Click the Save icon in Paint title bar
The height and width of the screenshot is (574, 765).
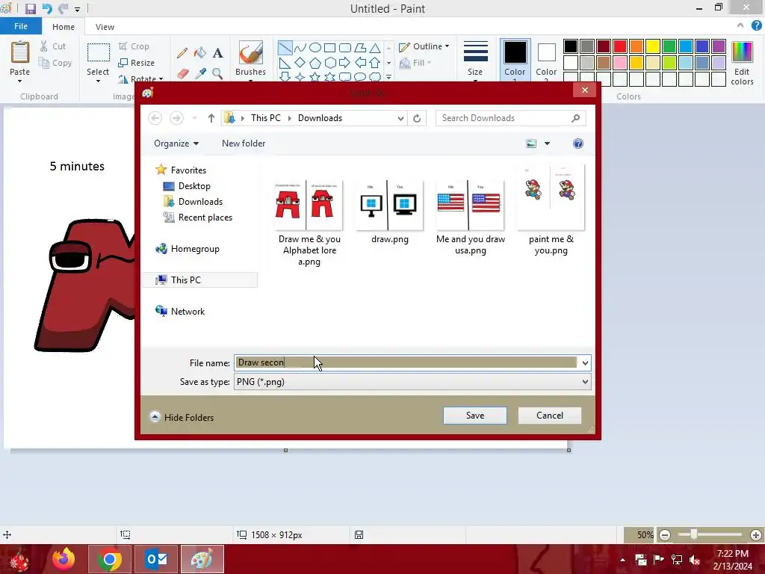click(x=30, y=9)
